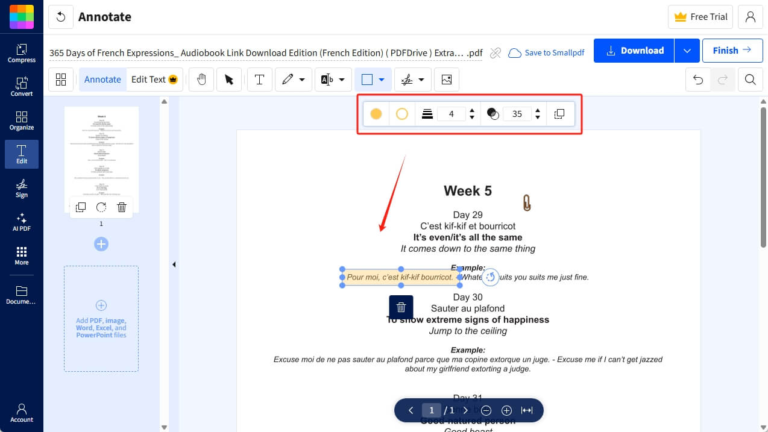Open the Convert section in the sidebar

pyautogui.click(x=21, y=84)
